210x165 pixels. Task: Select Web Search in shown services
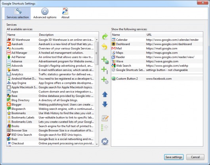point(157,65)
